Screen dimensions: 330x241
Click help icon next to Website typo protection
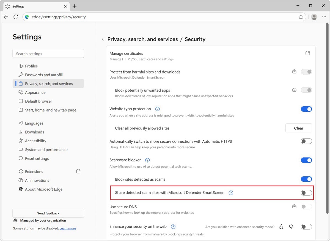tap(158, 109)
